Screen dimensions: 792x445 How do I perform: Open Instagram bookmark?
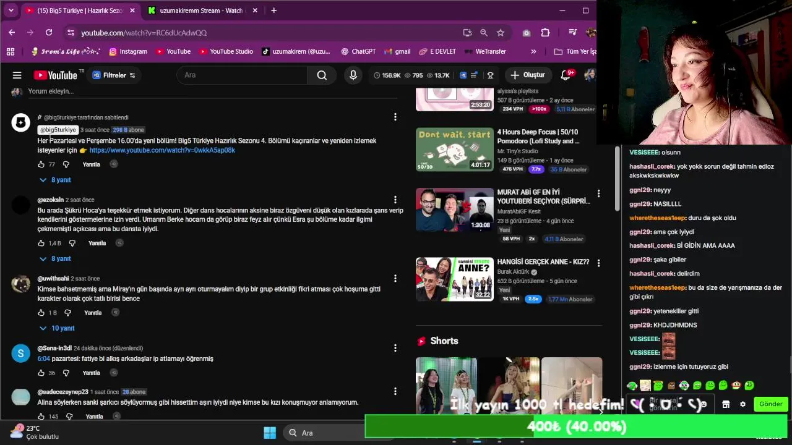point(128,51)
